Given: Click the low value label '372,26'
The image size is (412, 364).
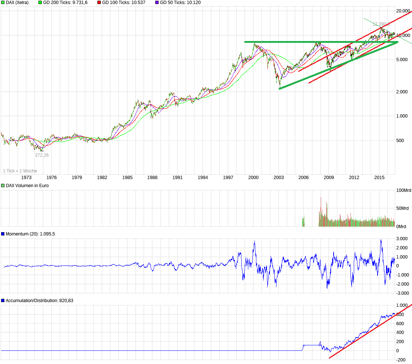Looking at the screenshot, I should pyautogui.click(x=41, y=155).
